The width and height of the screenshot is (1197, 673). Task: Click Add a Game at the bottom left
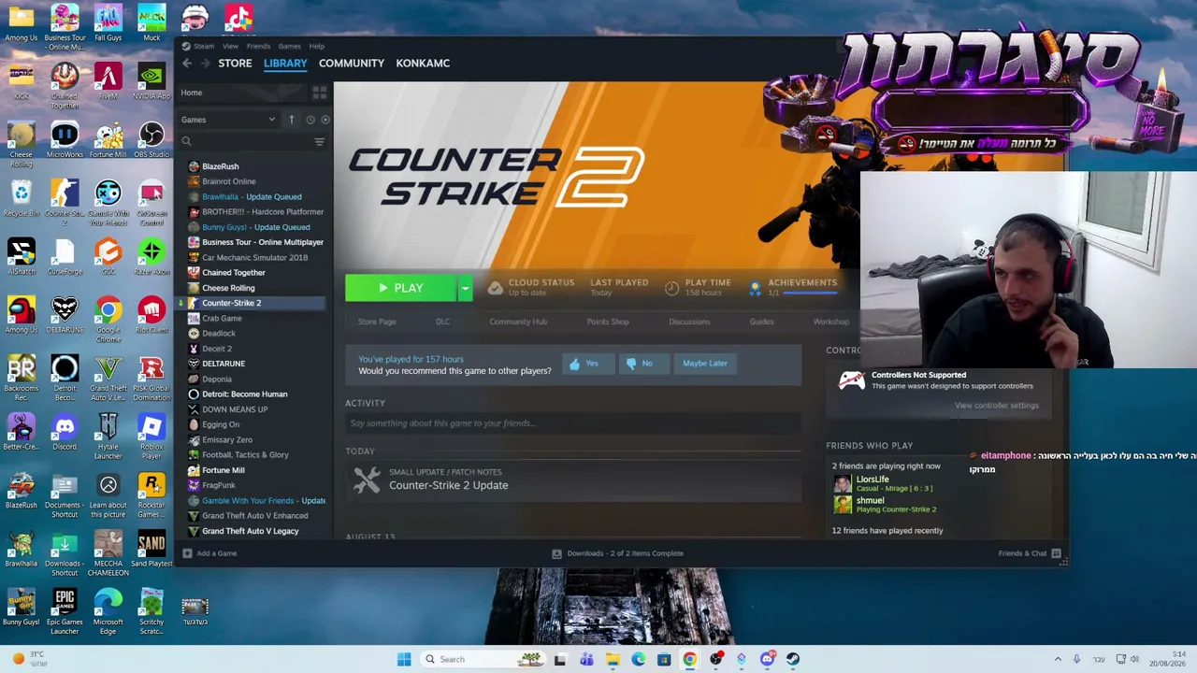209,553
